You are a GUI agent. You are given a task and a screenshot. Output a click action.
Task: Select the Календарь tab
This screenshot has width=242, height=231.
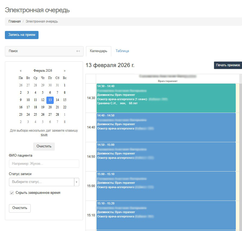pos(98,51)
